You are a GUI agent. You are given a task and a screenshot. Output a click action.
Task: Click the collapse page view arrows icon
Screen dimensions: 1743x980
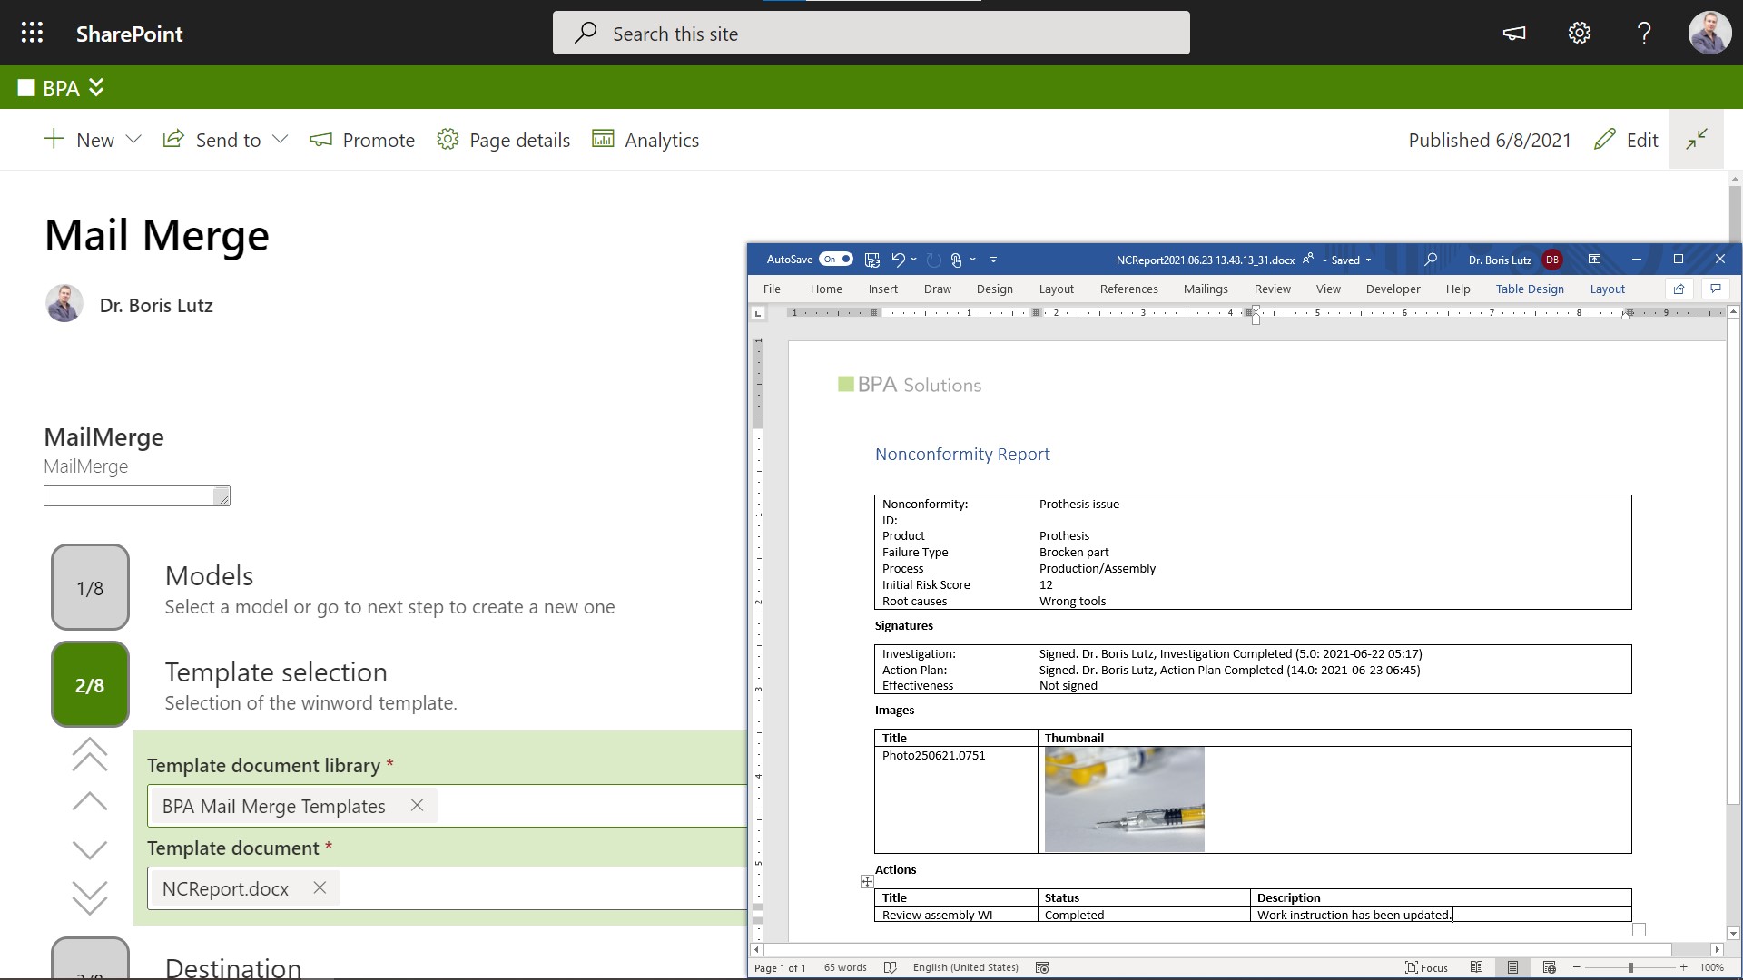tap(1697, 140)
